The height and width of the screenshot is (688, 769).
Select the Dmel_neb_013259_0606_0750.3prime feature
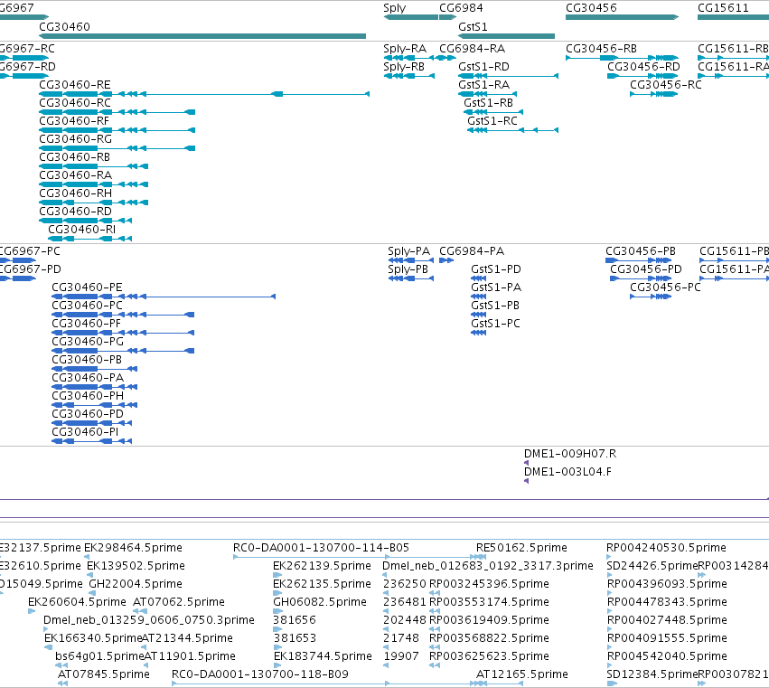[149, 620]
